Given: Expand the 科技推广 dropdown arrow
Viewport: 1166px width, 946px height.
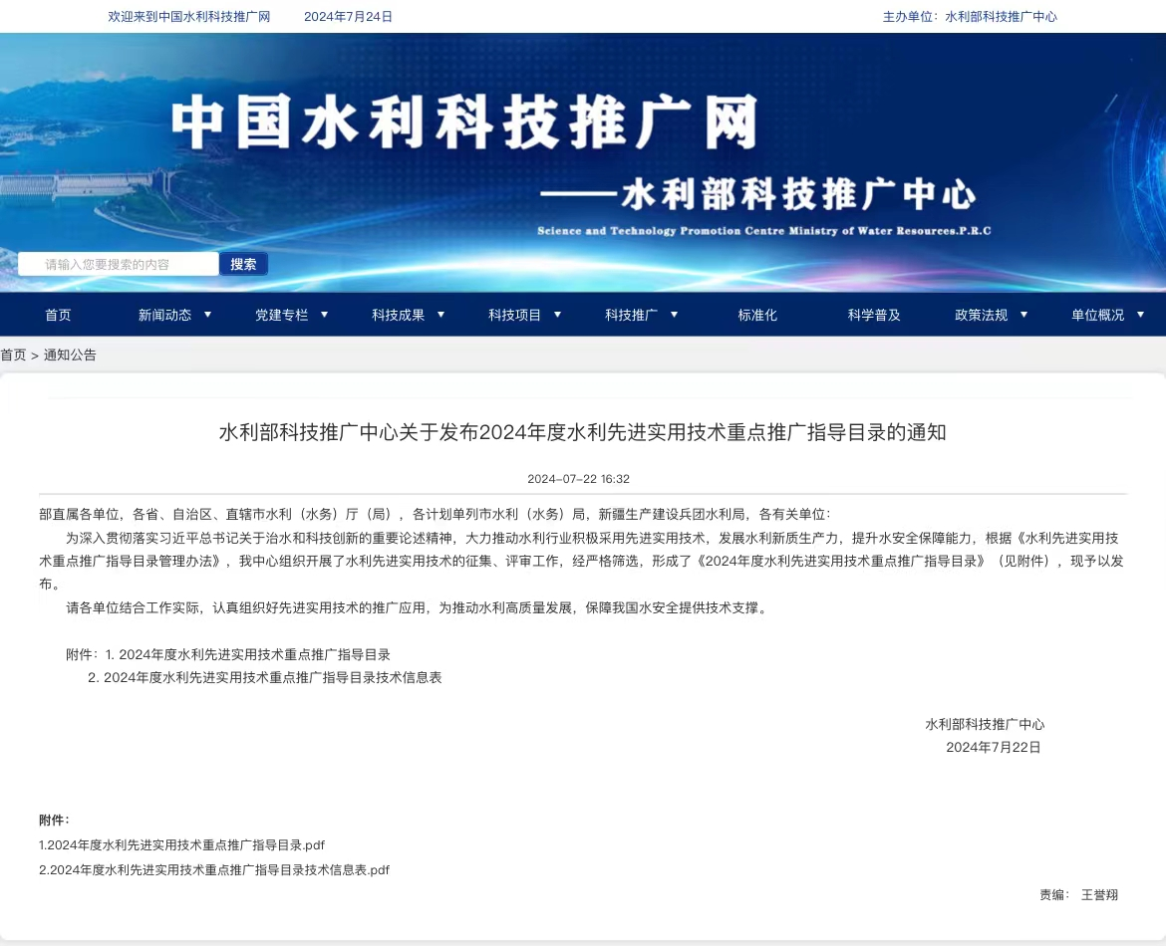Looking at the screenshot, I should [675, 315].
